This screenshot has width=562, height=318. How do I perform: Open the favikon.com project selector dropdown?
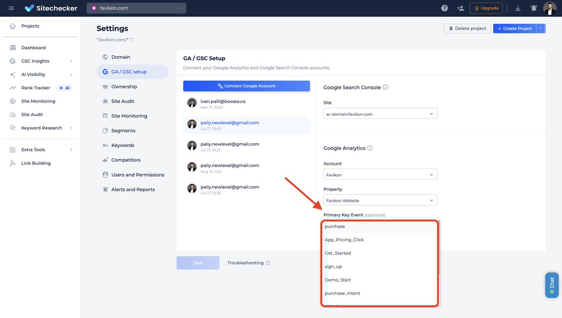pyautogui.click(x=136, y=8)
